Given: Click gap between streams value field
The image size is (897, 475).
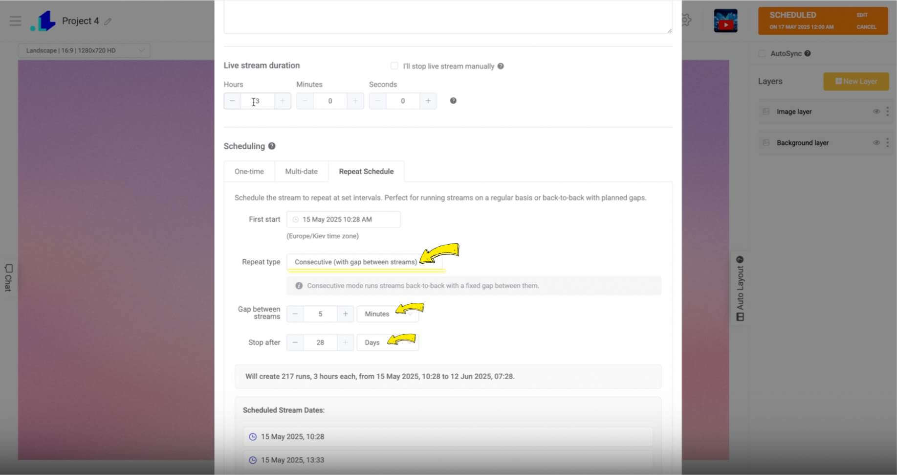Looking at the screenshot, I should 320,314.
